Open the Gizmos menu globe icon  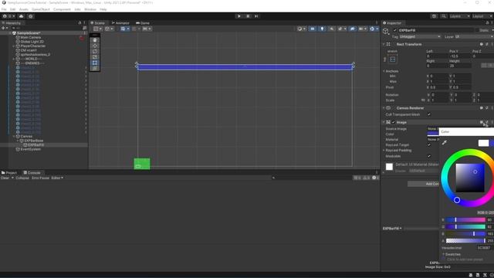click(373, 29)
